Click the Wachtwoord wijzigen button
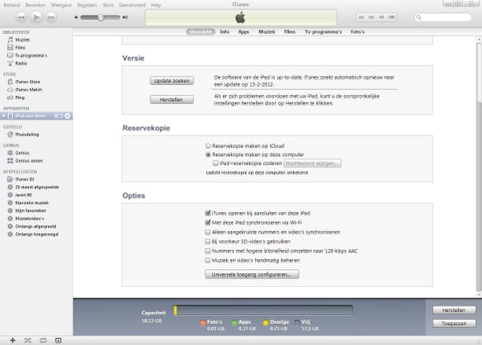482x345 pixels. click(313, 163)
